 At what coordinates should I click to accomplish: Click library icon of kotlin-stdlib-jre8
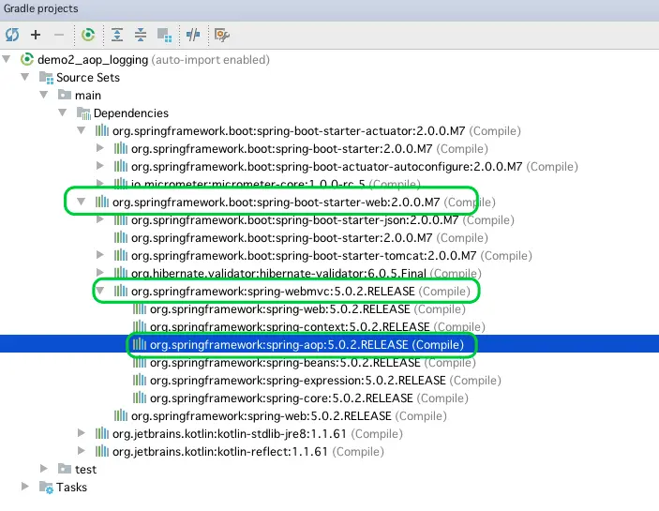101,433
